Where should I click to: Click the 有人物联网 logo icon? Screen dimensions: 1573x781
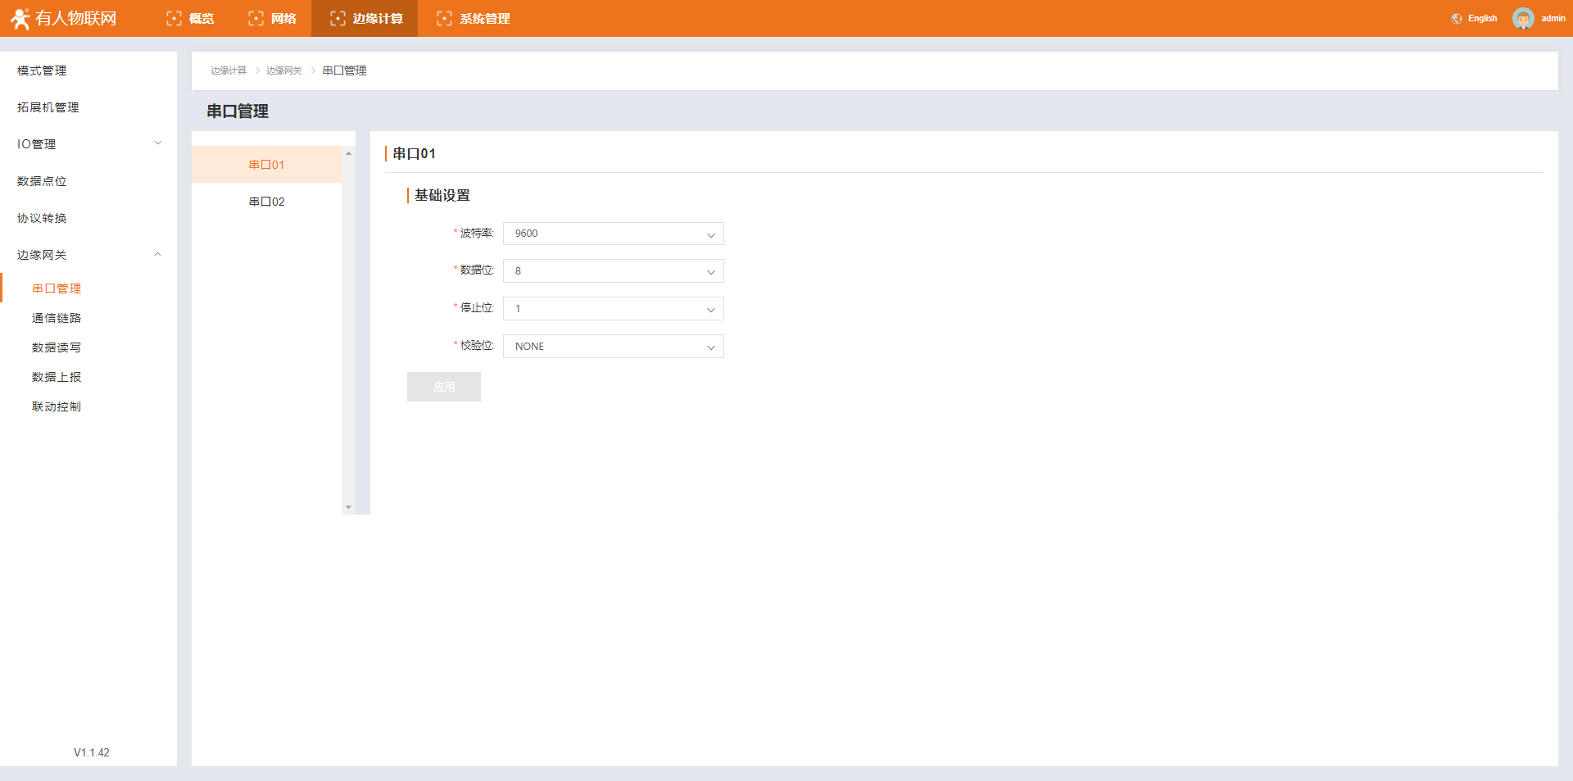pos(20,18)
